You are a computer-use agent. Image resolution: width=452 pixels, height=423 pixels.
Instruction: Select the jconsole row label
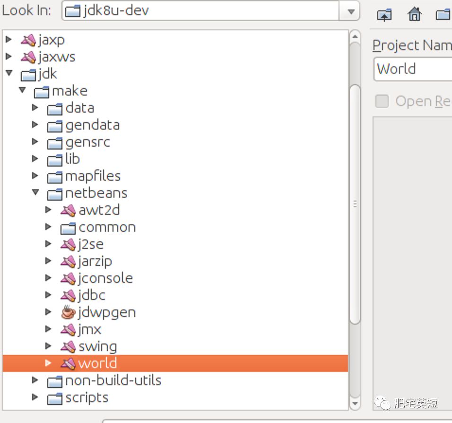pos(105,279)
